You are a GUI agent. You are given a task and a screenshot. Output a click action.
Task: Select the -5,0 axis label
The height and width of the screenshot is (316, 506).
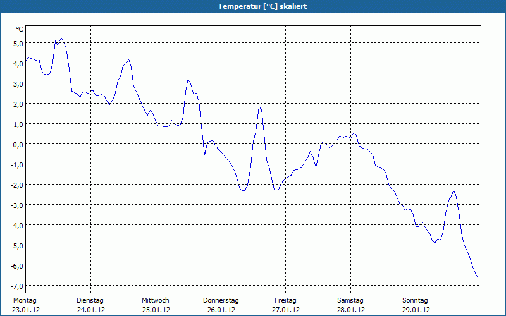tap(17, 245)
